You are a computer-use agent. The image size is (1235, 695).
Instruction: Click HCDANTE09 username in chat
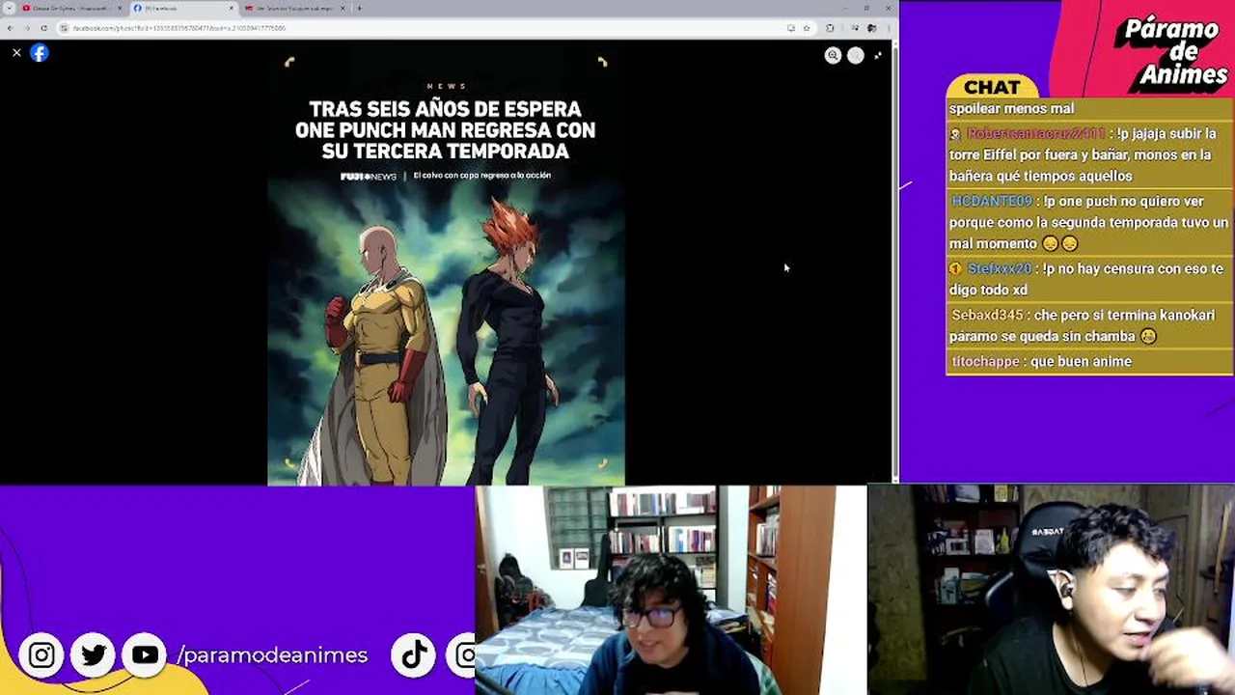pyautogui.click(x=992, y=201)
